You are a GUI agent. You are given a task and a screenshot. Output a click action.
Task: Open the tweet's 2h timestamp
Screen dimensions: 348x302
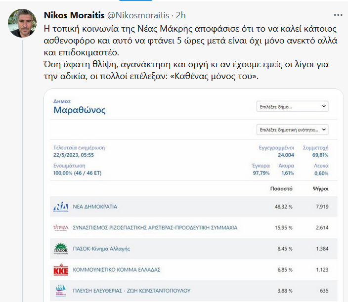180,15
